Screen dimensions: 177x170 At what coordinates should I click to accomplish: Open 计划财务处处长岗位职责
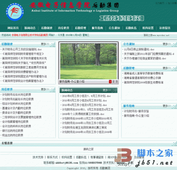(x=17, y=95)
